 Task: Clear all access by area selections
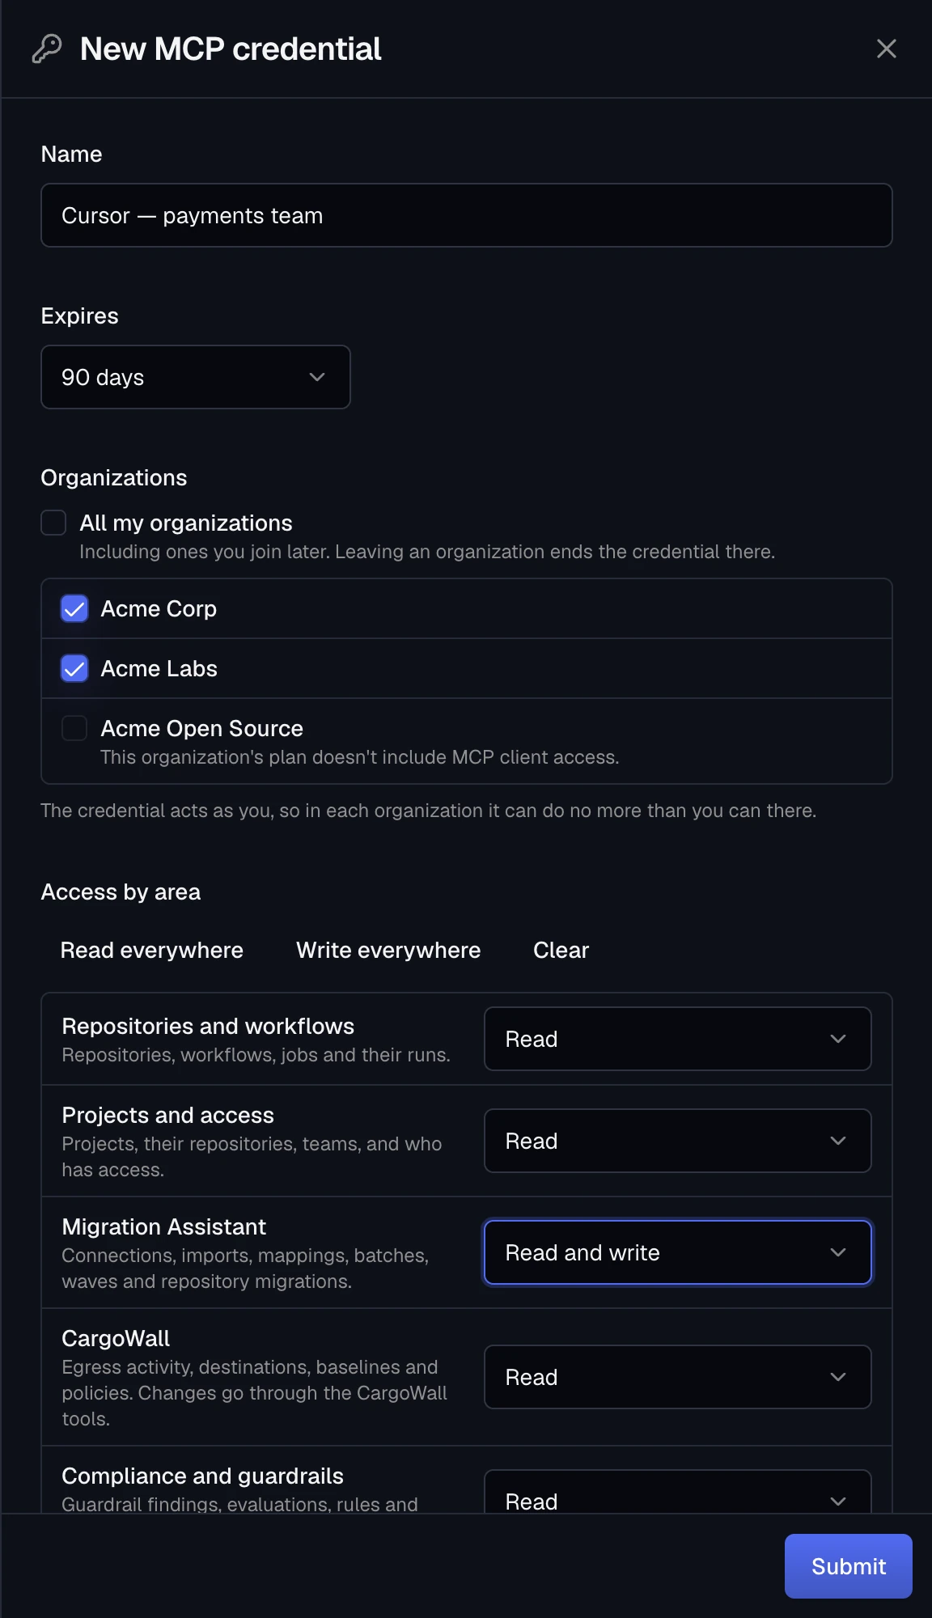click(x=561, y=950)
